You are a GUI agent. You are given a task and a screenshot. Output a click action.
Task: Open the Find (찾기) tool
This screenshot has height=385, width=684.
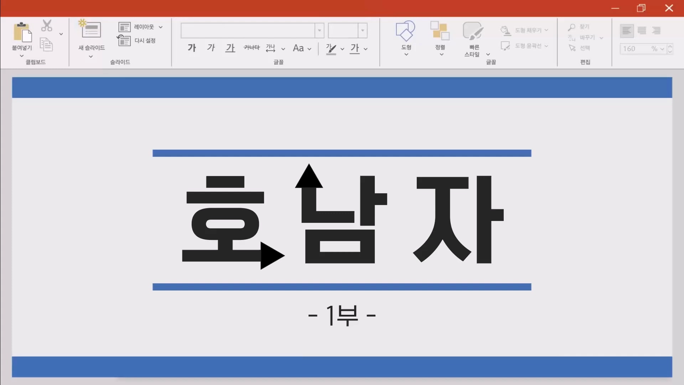coord(580,26)
